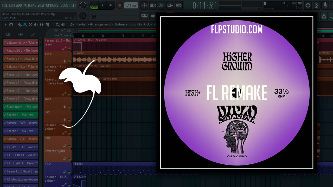Open the VIEW menu
This screenshot has width=333, height=187.
click(x=41, y=5)
